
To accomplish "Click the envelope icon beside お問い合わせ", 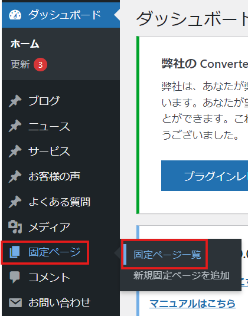I will pos(15,302).
